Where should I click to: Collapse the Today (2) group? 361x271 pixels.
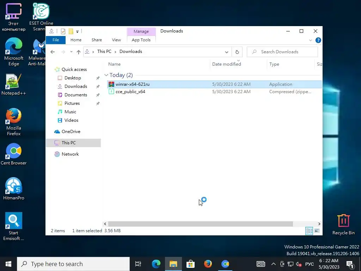[x=106, y=75]
